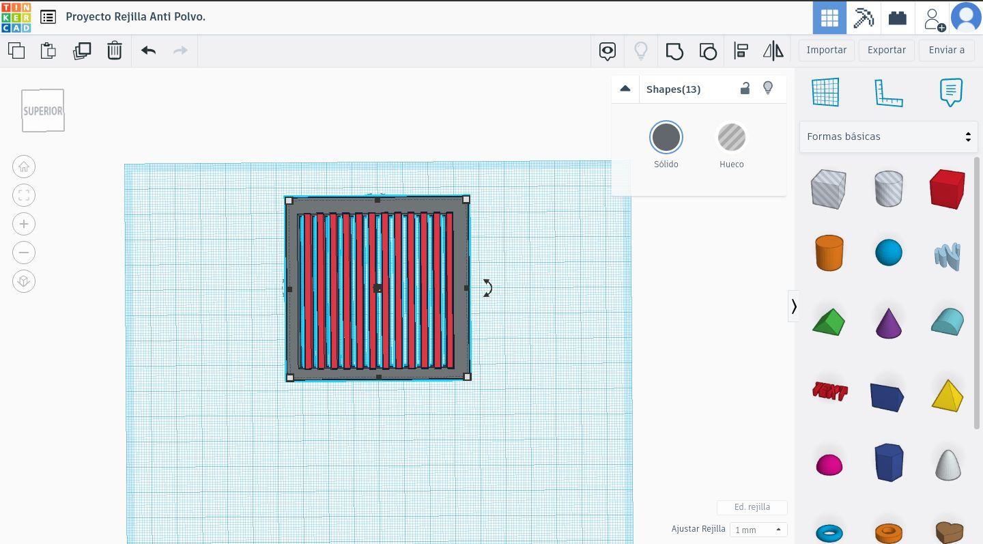The height and width of the screenshot is (544, 983).
Task: Hide selected shapes with lightbulb icon
Action: tap(768, 89)
